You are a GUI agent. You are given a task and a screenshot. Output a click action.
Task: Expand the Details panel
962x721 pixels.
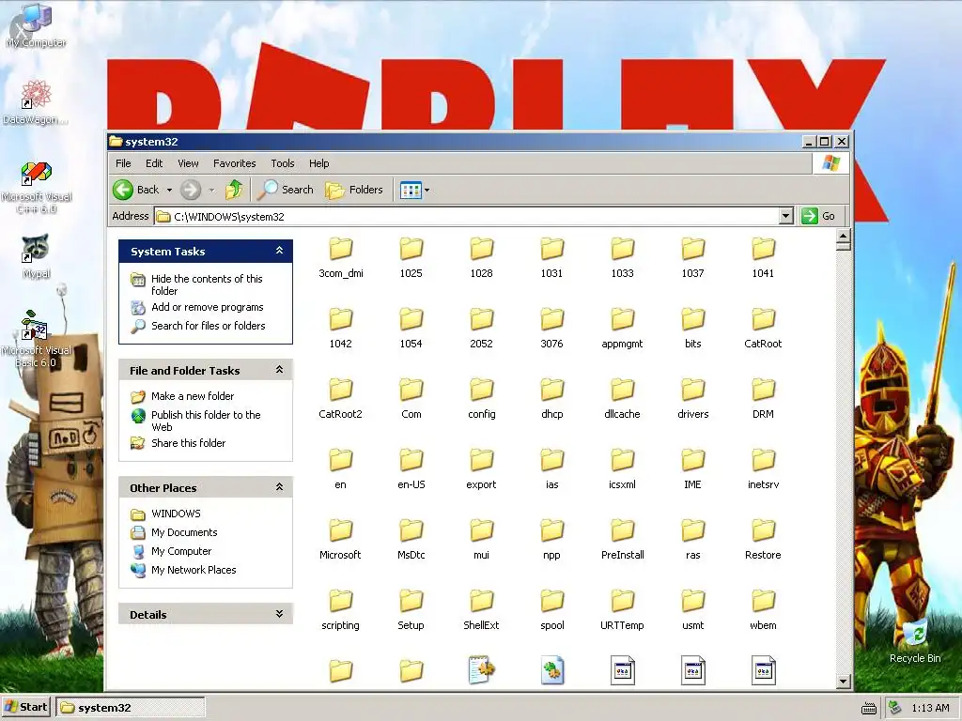279,614
